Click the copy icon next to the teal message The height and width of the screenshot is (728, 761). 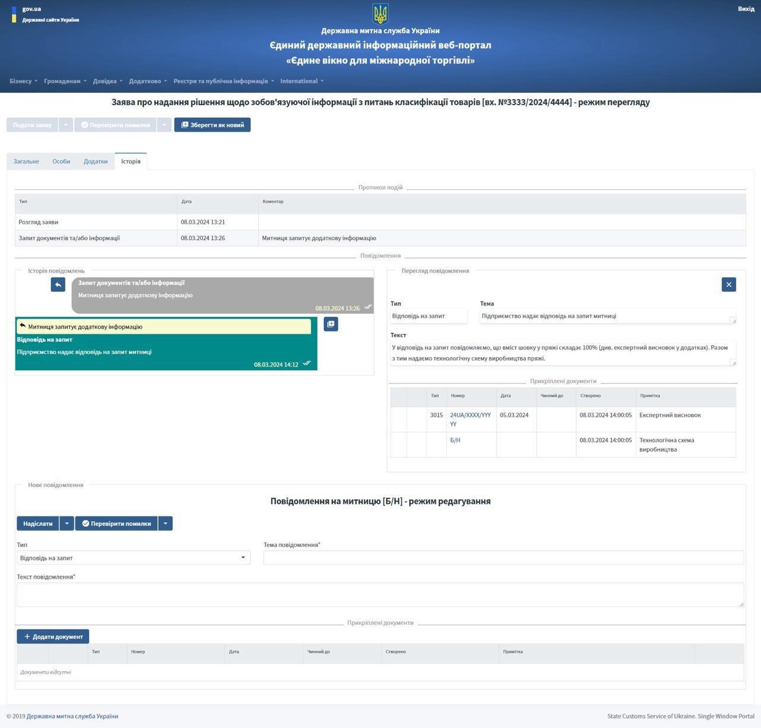(x=331, y=324)
